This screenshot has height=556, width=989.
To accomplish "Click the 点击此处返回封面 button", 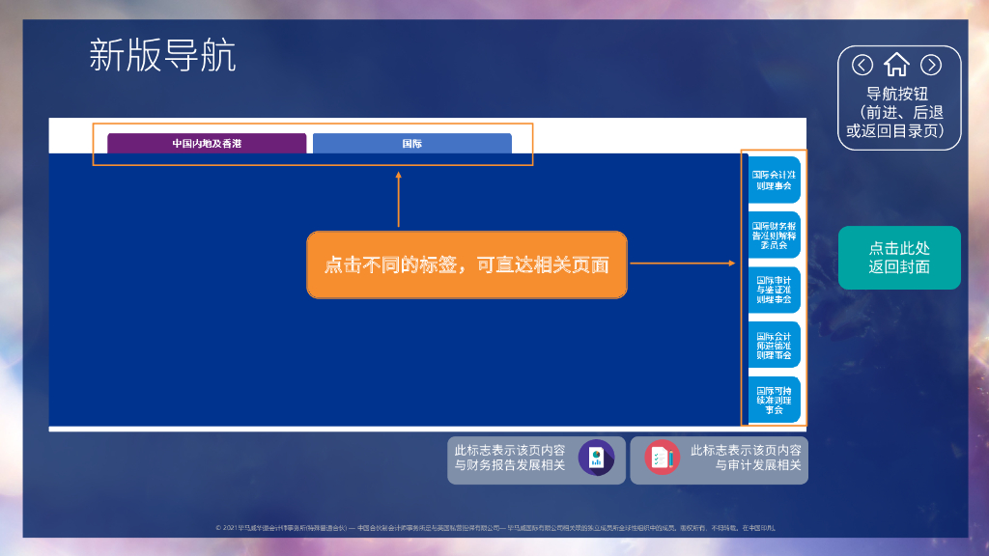I will point(899,258).
